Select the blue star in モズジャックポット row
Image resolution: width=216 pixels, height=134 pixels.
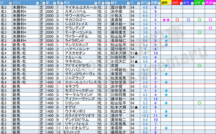click(166, 91)
